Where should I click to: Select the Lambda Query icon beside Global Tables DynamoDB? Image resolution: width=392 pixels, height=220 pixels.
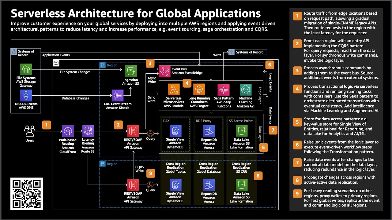150,185
